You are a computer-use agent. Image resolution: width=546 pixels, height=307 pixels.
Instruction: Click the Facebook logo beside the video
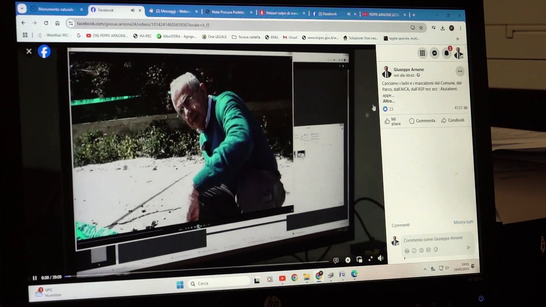(44, 52)
